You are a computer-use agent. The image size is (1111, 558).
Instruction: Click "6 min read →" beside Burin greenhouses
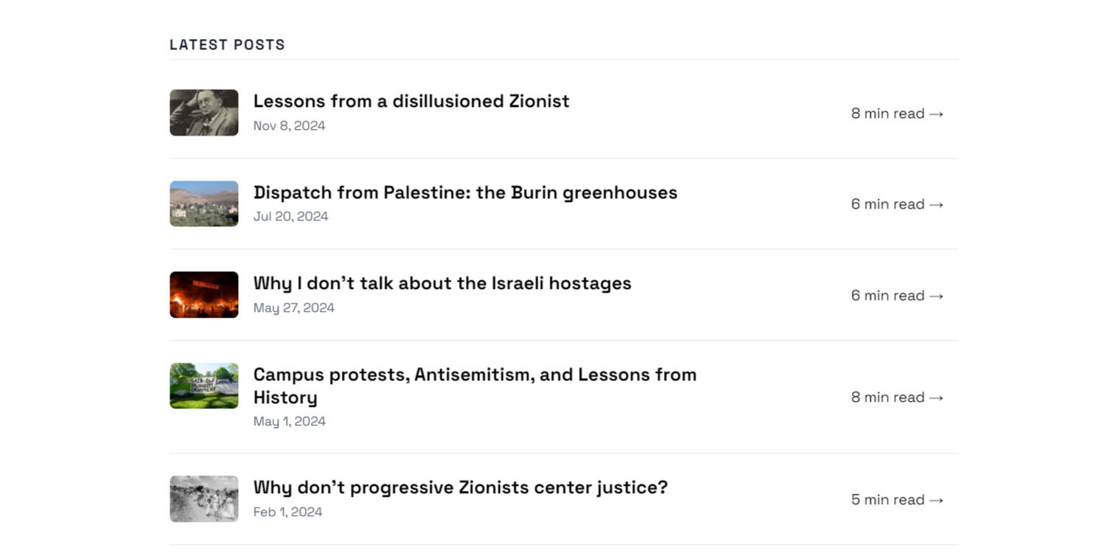[896, 204]
